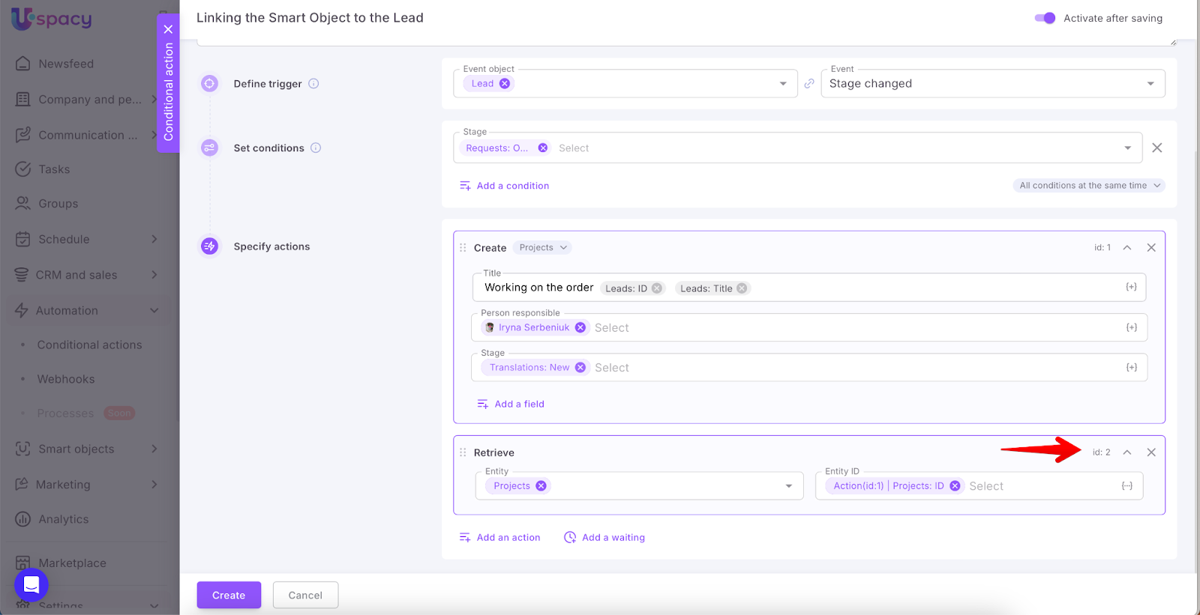Collapse the Create action block
Viewport: 1200px width, 615px height.
click(1127, 248)
